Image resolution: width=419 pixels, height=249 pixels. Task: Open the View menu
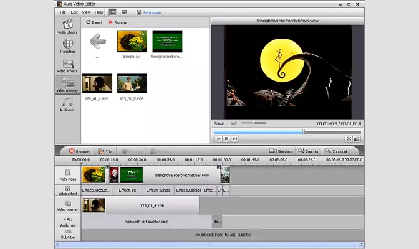pos(86,12)
